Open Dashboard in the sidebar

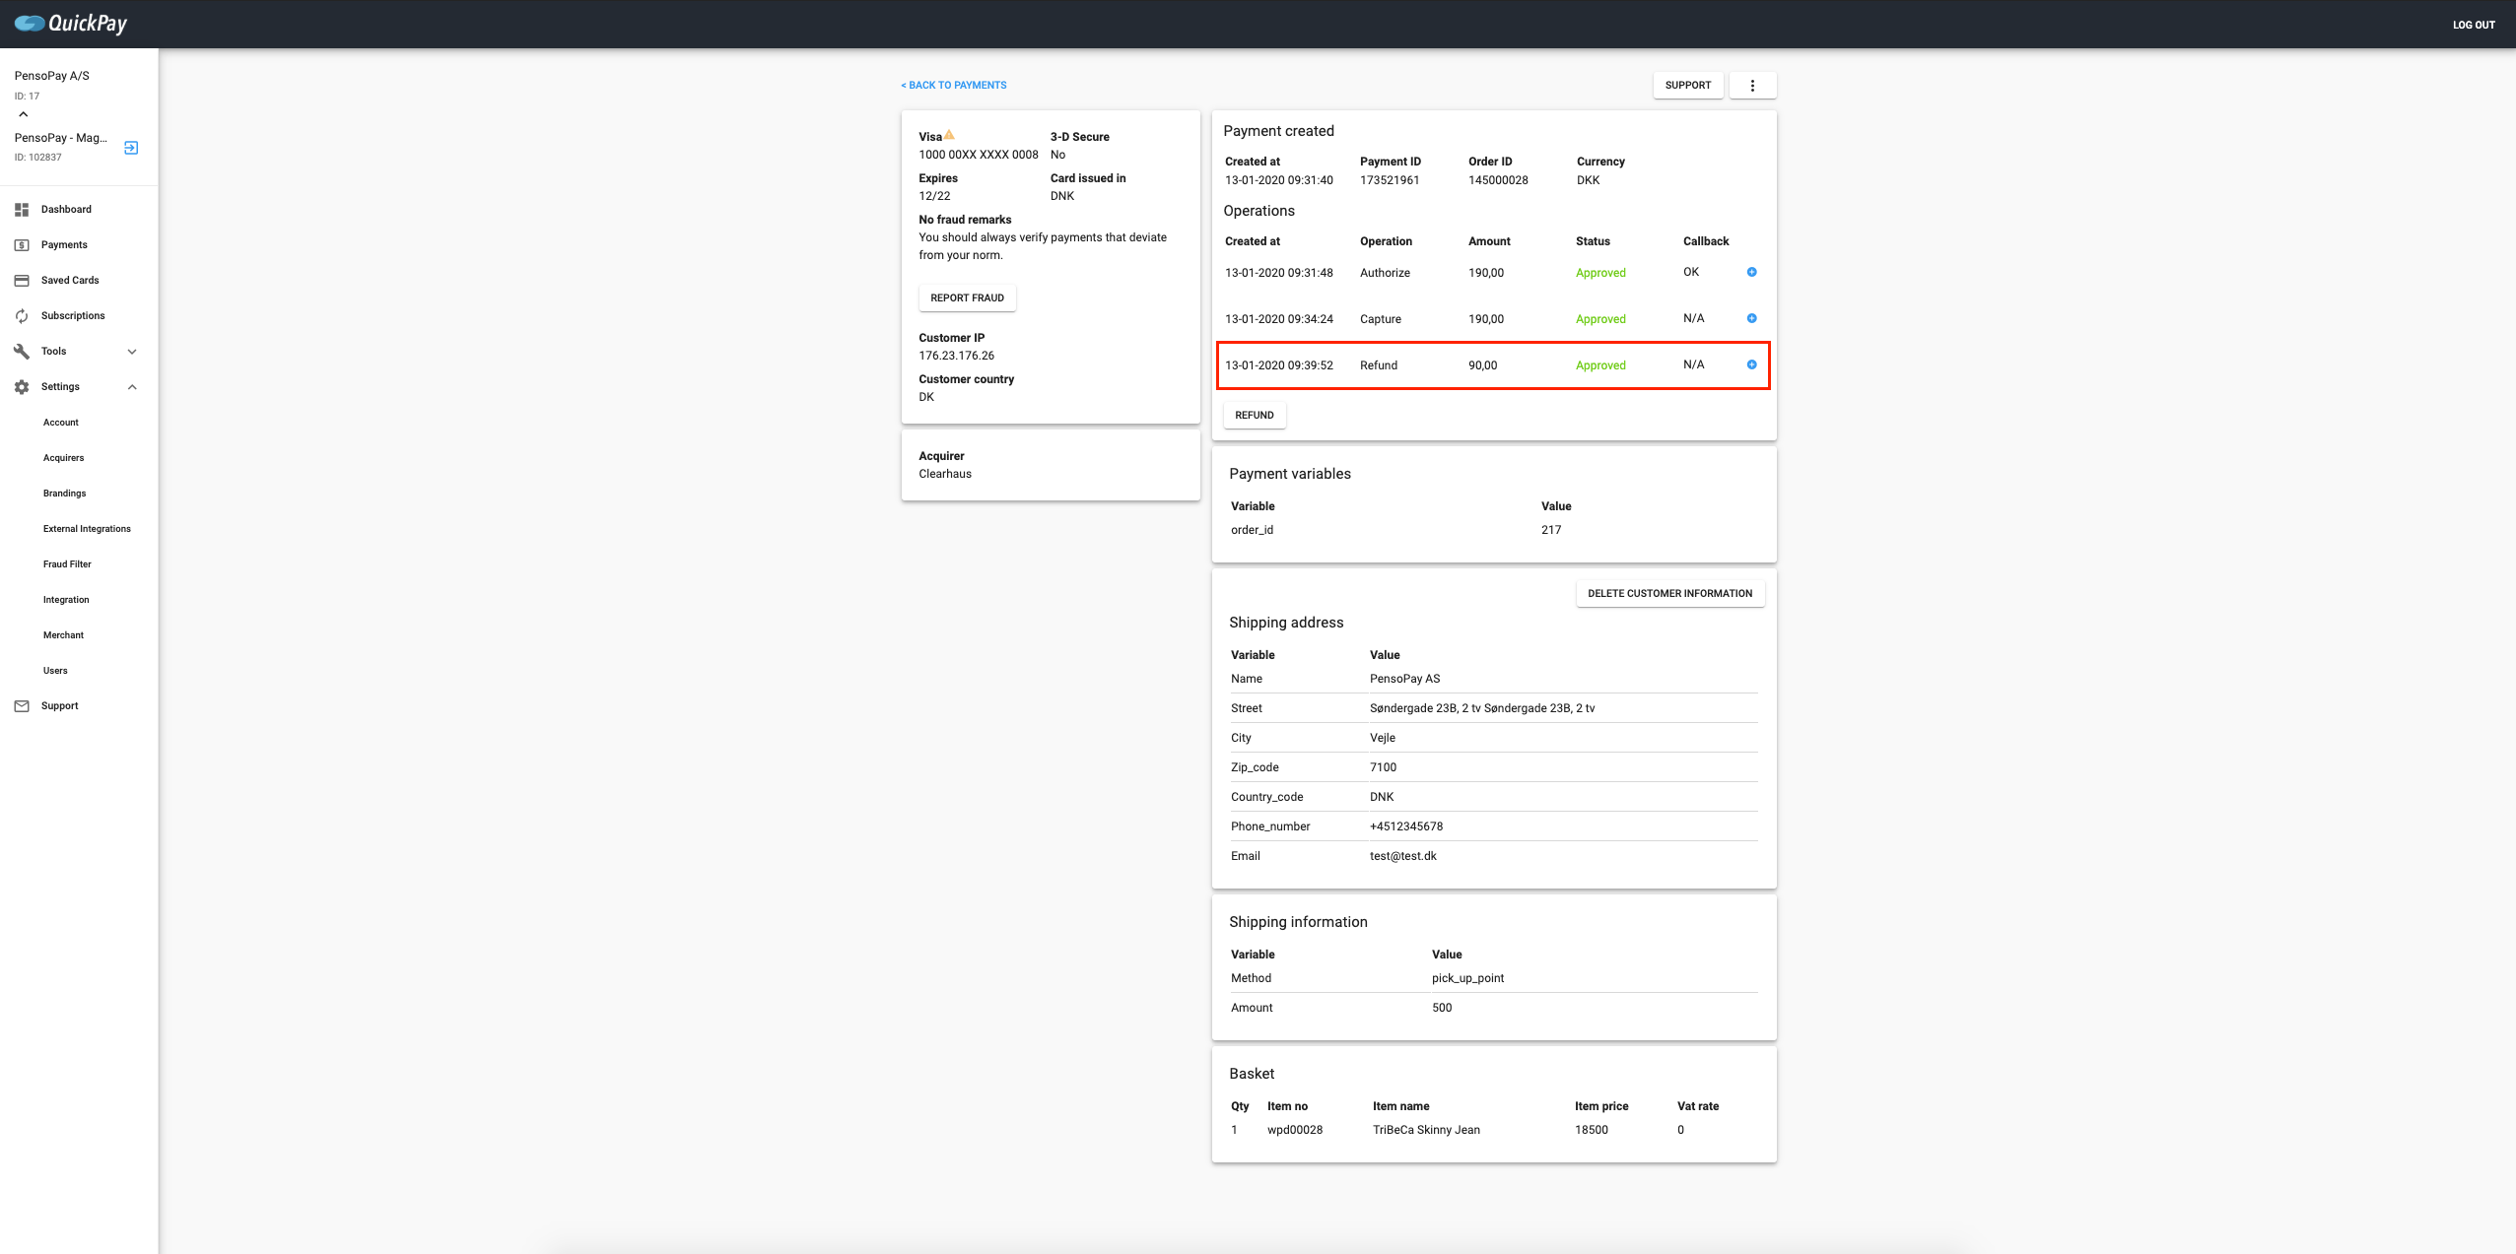click(66, 210)
